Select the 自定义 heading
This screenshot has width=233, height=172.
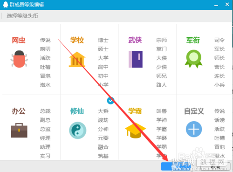(x=194, y=111)
